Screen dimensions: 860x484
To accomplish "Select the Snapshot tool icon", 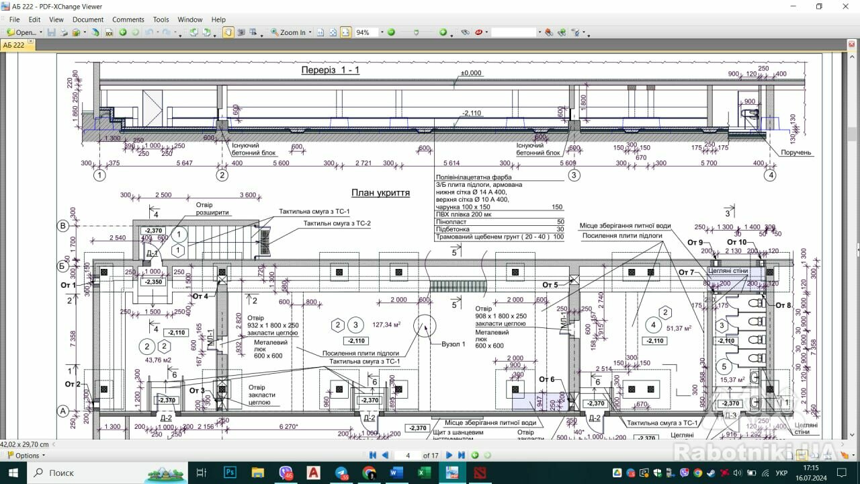I will 241,32.
